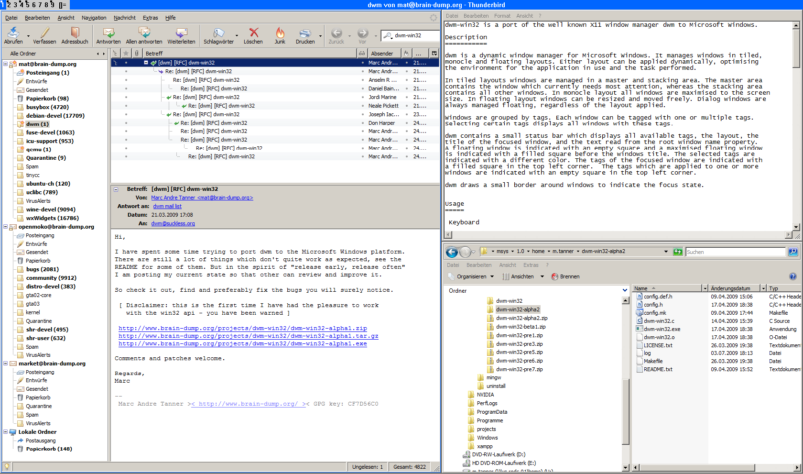
Task: Open the Ansichten dropdown arrow in Explorer
Action: click(542, 276)
